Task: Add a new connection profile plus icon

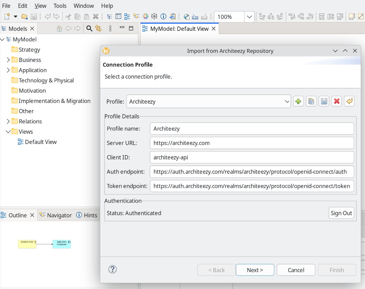Action: [298, 101]
